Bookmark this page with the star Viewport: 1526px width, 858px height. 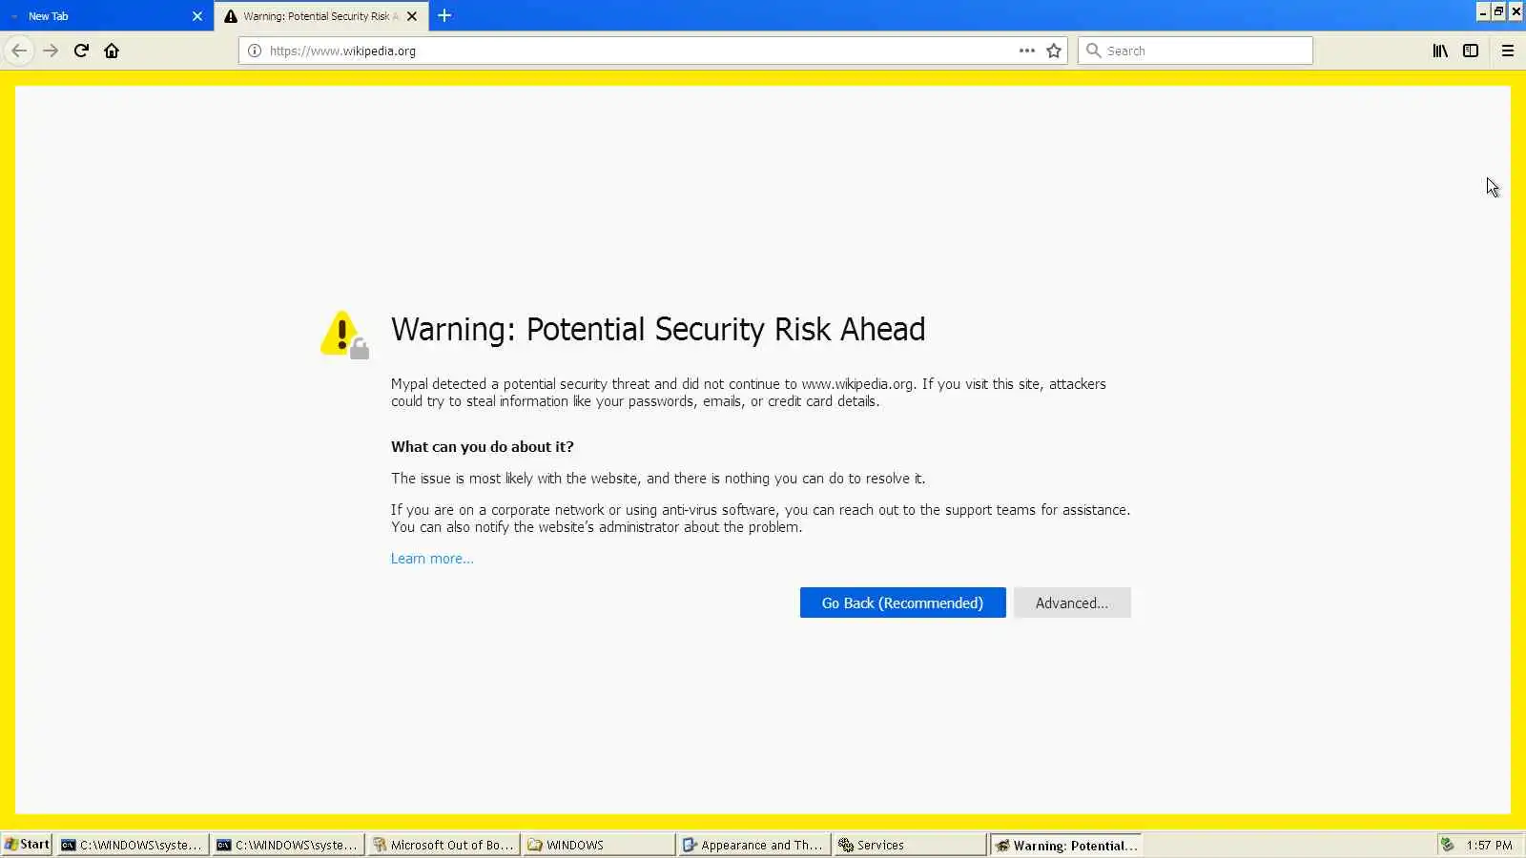[x=1054, y=51]
